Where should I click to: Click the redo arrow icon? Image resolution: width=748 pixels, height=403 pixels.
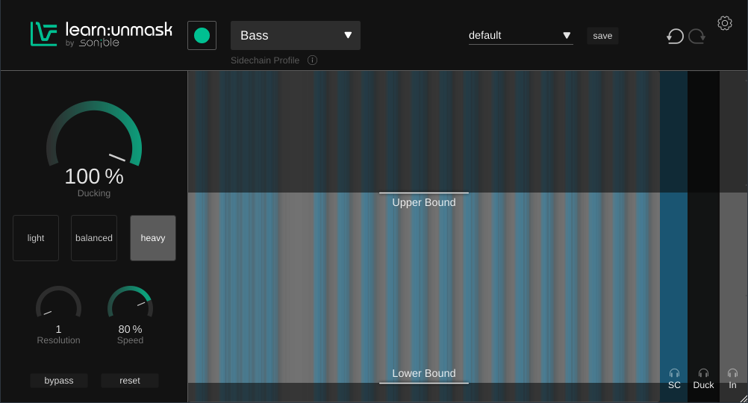[697, 36]
